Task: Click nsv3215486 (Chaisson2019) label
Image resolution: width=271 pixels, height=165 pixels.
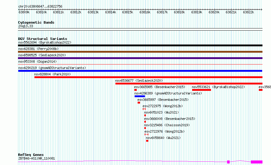Action: pyautogui.click(x=167, y=125)
